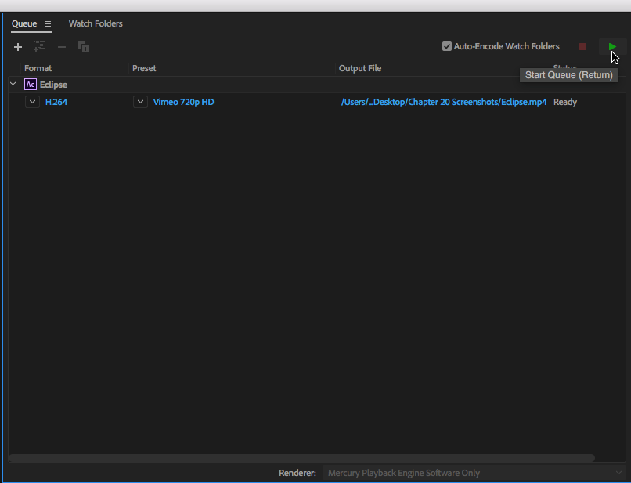Toggle the Auto-Encode Watch Folders checkbox
This screenshot has height=483, width=631.
tap(447, 47)
